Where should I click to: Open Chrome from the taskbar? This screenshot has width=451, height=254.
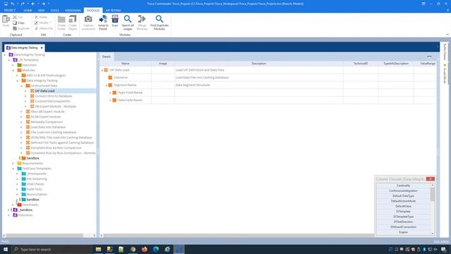pyautogui.click(x=133, y=249)
